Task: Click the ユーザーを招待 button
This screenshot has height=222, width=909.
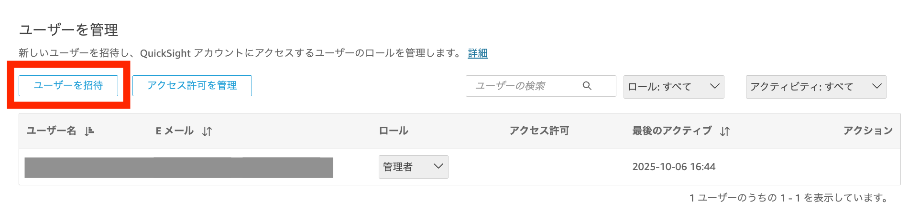Action: [x=68, y=86]
